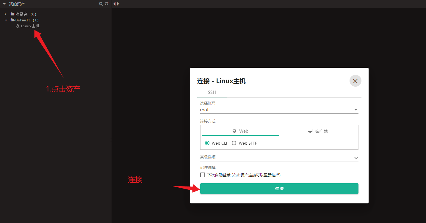Collapse the 我的资产 panel triangle
Viewport: 426px width, 223px height.
click(x=4, y=4)
